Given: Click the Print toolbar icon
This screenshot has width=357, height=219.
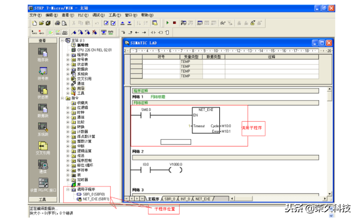Looking at the screenshot, I should tap(58, 23).
